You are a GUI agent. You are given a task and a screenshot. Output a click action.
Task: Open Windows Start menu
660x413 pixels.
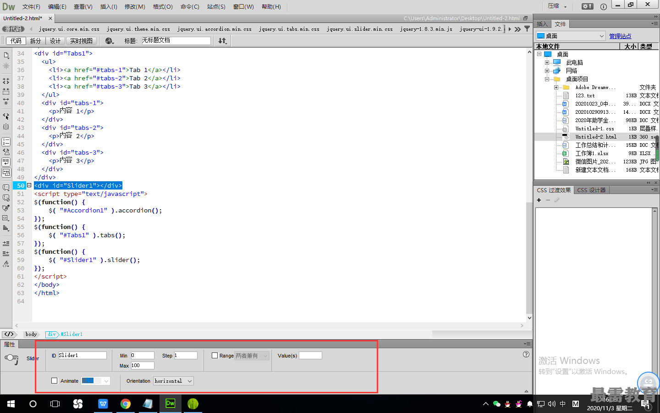click(11, 404)
